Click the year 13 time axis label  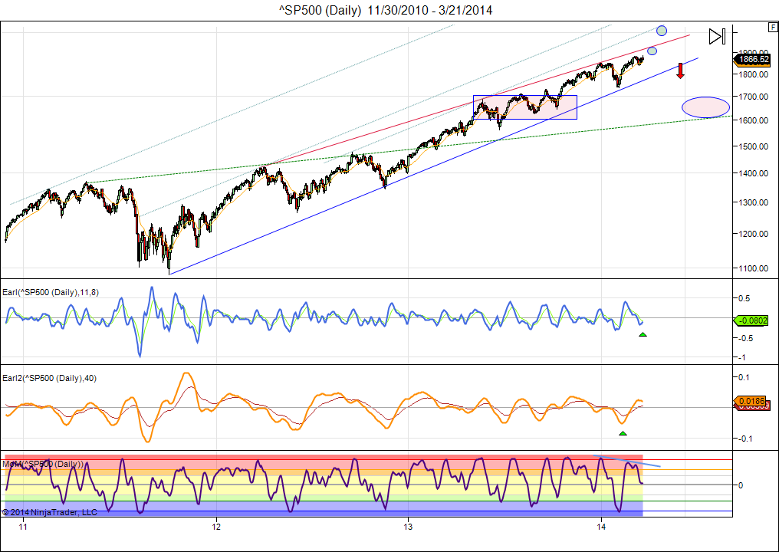(409, 527)
